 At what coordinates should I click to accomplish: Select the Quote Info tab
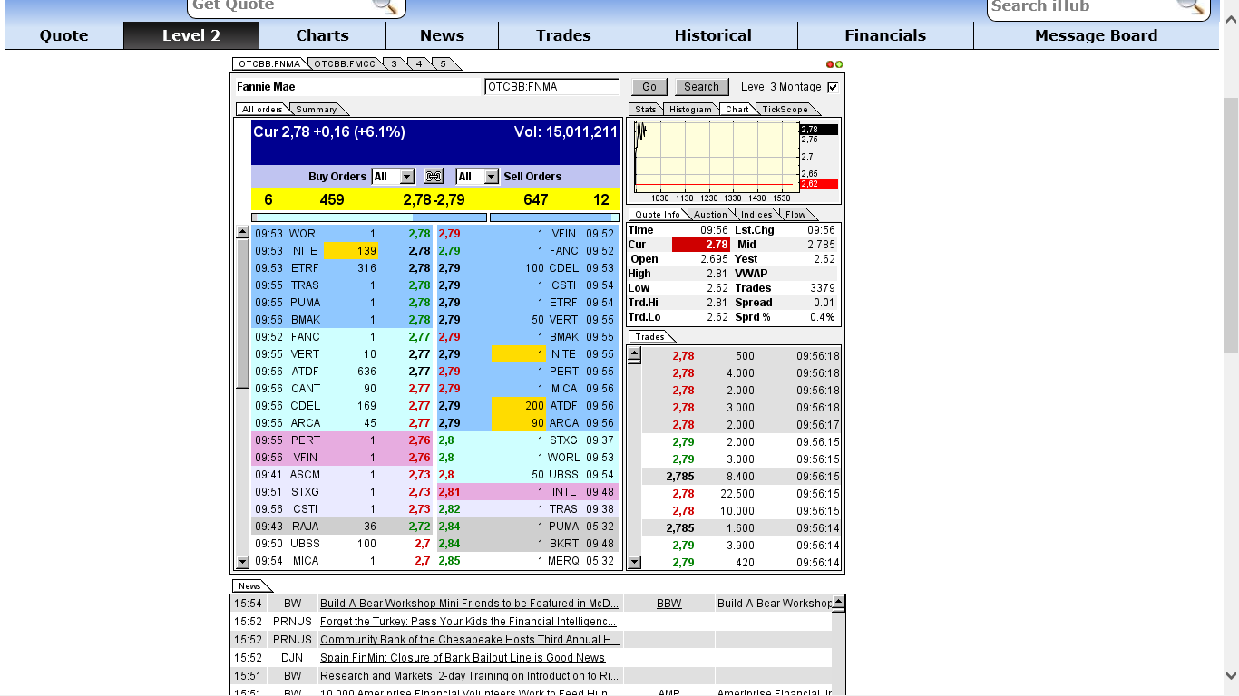[x=659, y=215]
